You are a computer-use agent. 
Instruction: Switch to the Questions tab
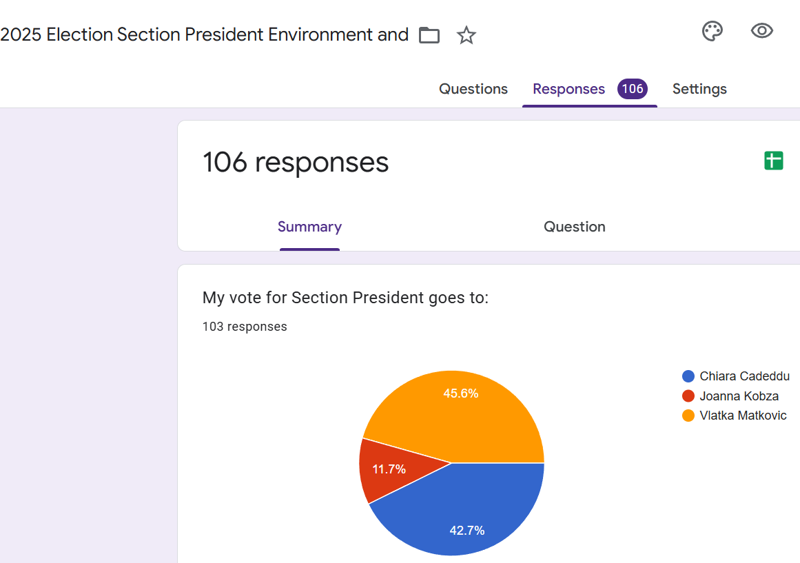(473, 89)
